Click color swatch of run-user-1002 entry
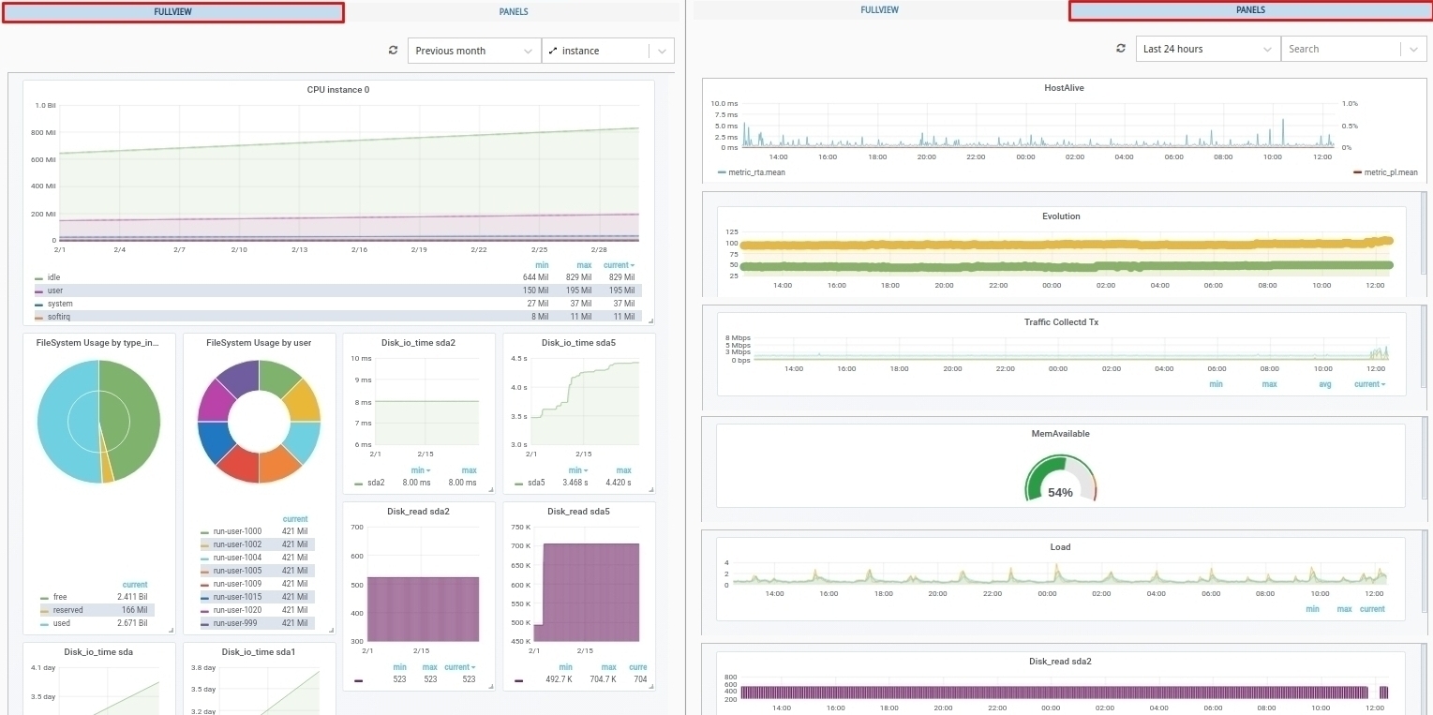Image resolution: width=1433 pixels, height=715 pixels. [204, 544]
